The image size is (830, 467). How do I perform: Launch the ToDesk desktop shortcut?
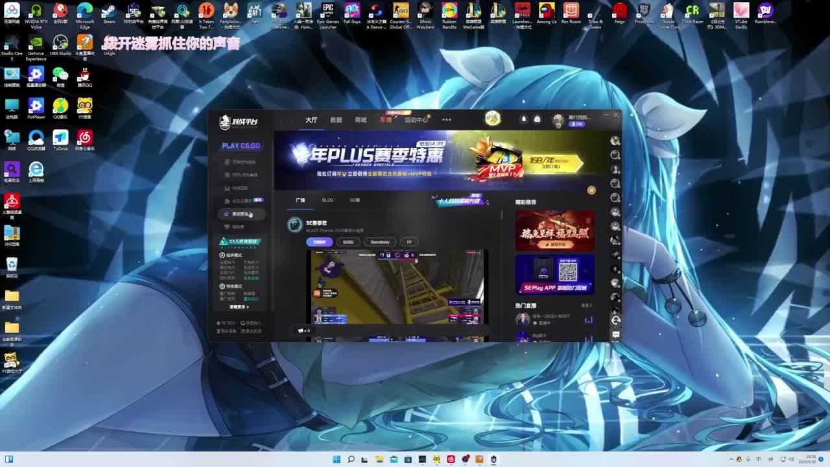[60, 140]
